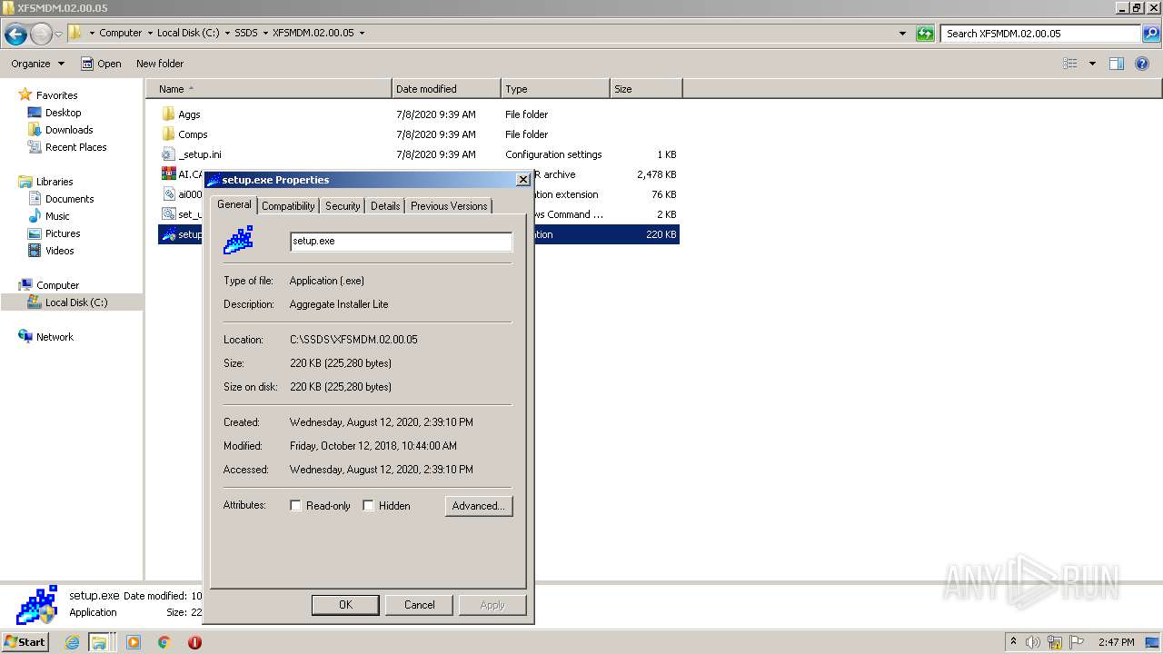The image size is (1163, 654).
Task: Open Desktop in Favorites
Action: pyautogui.click(x=63, y=113)
